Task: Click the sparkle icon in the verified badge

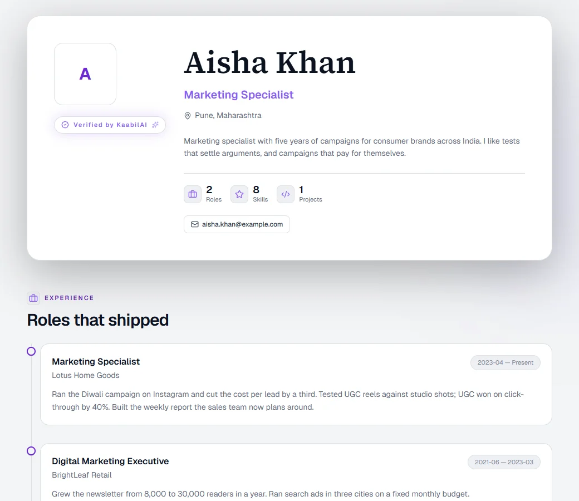Action: pos(155,125)
